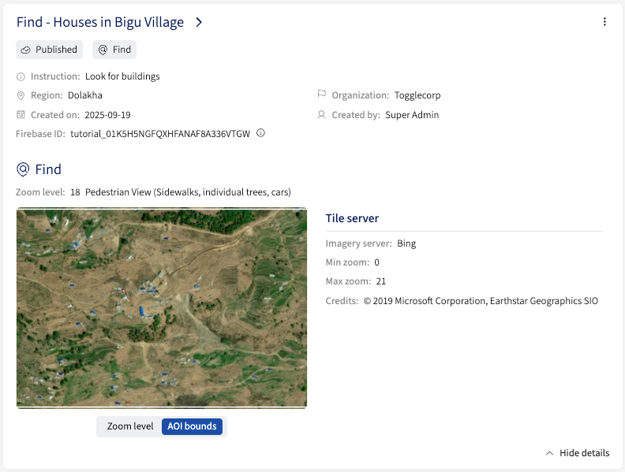The height and width of the screenshot is (472, 625).
Task: Open the Find - Houses in Bigu Village title
Action: coord(100,22)
